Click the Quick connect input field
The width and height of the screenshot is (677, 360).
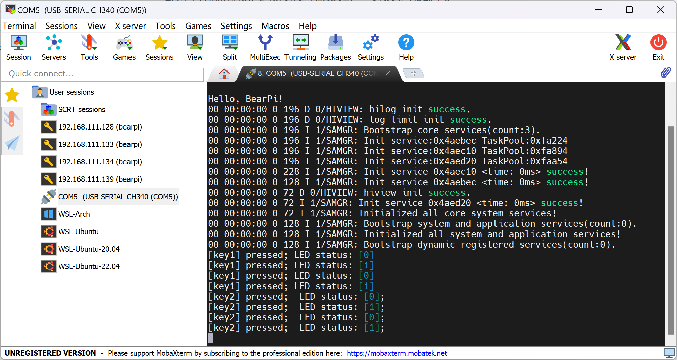[x=102, y=74]
